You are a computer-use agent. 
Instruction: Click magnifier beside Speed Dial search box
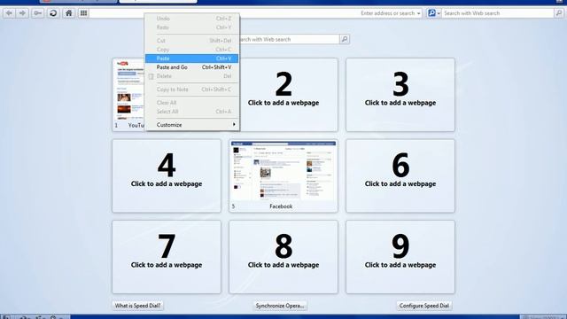pos(345,39)
